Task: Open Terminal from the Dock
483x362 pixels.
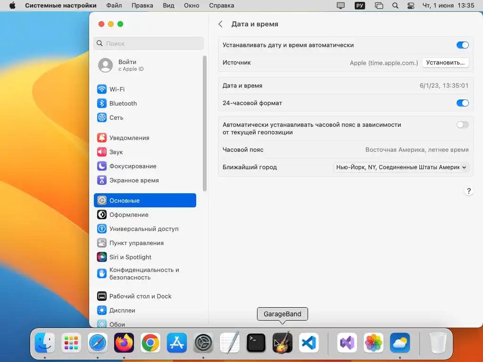Action: coord(256,343)
